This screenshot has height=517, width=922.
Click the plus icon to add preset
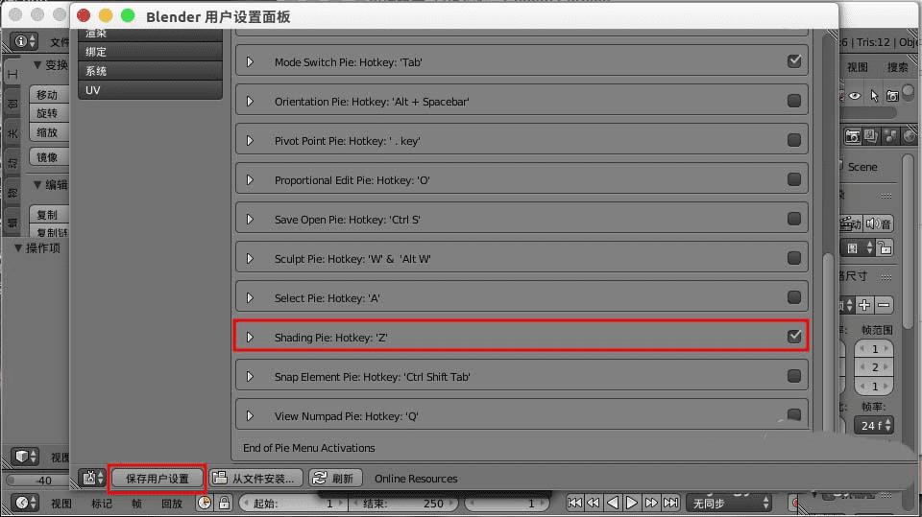[864, 305]
